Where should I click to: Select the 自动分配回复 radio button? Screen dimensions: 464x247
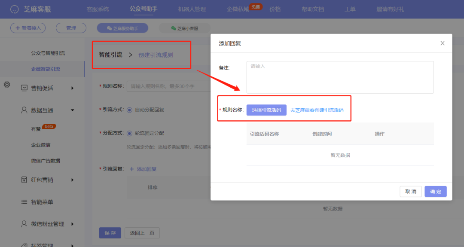click(x=130, y=110)
